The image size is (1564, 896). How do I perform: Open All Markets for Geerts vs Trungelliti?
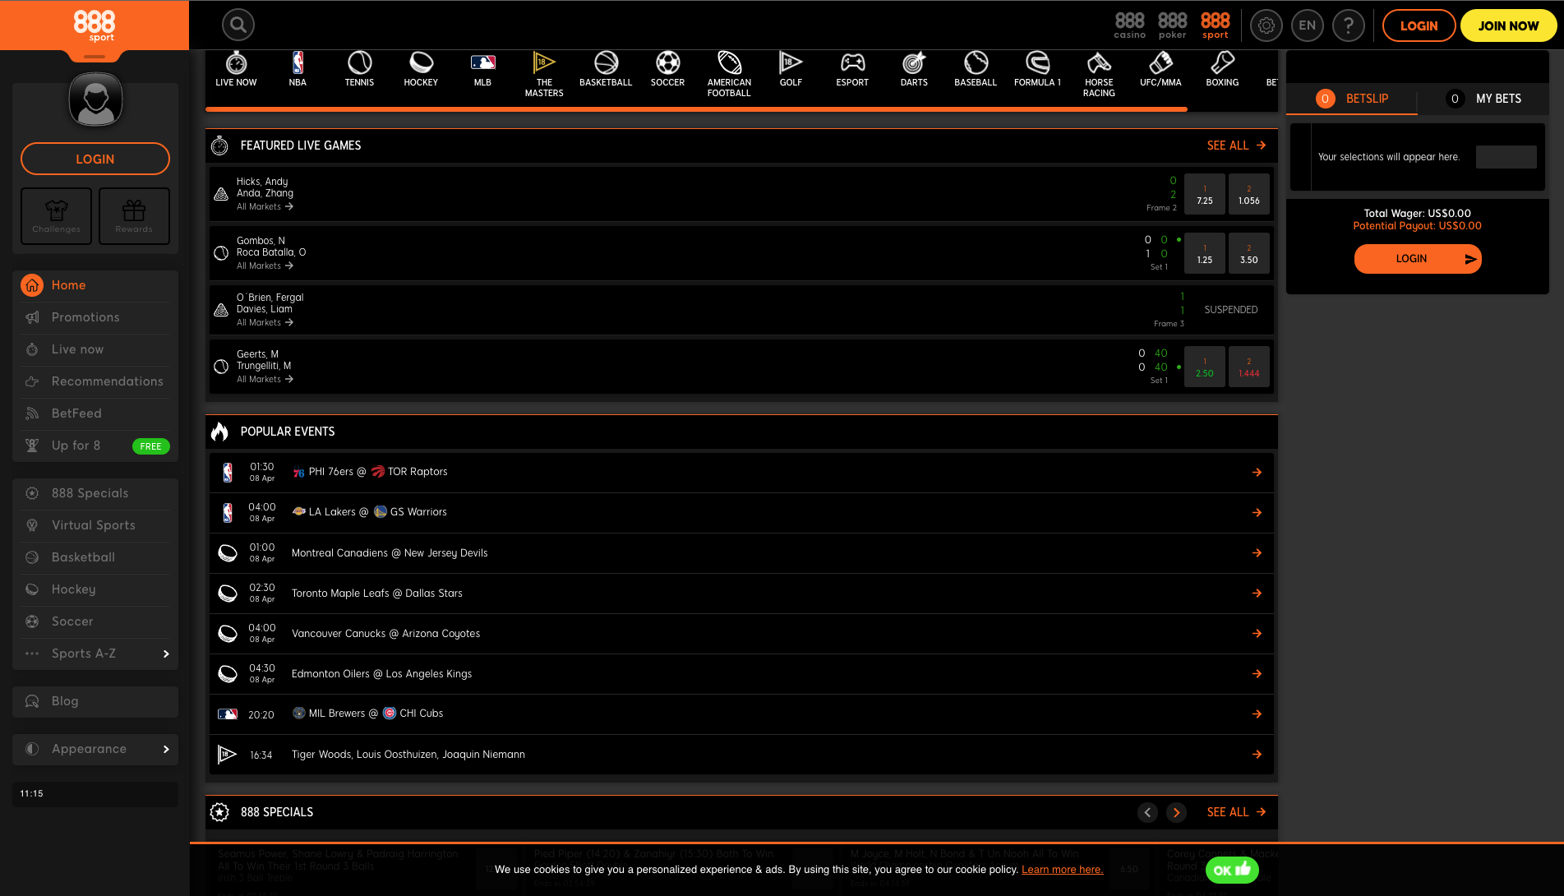[265, 379]
